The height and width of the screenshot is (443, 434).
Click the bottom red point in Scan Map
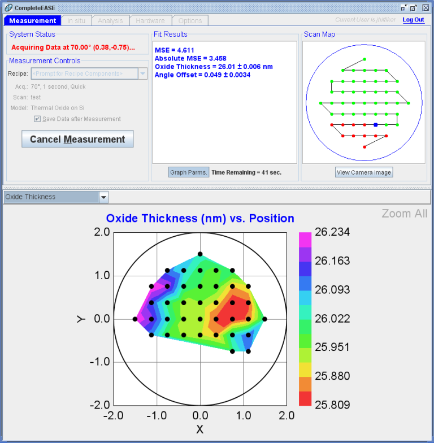(x=364, y=147)
